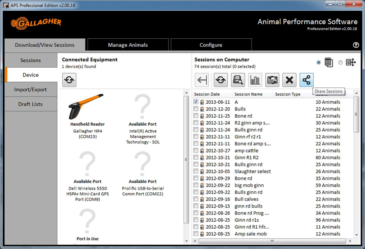This screenshot has width=365, height=249.
Task: Click the sessions list vertical scrollbar down arrow
Action: click(x=357, y=235)
